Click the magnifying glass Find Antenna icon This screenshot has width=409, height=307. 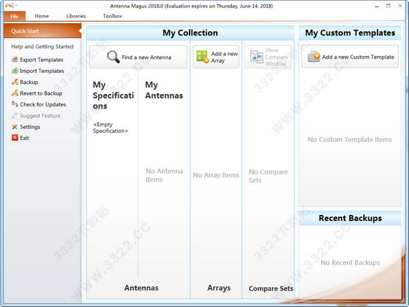click(x=113, y=57)
